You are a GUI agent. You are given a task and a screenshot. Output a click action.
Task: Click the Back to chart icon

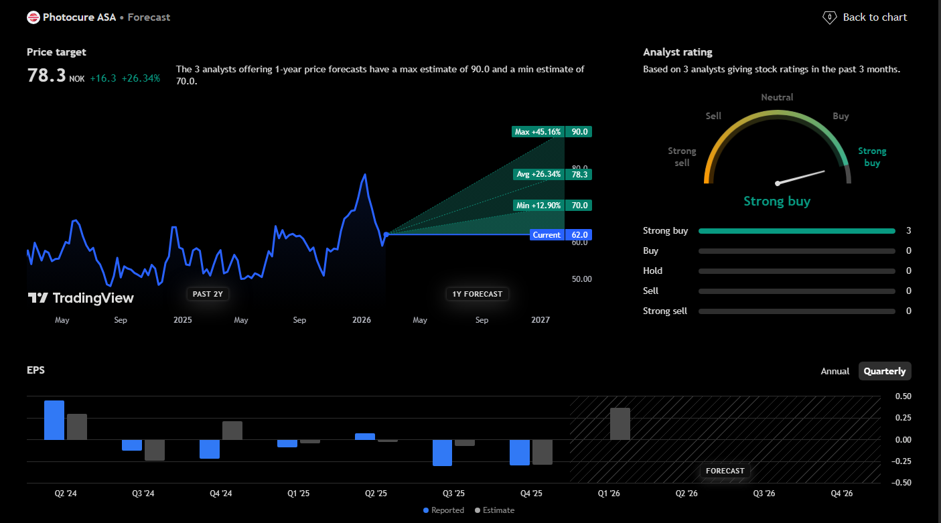pos(829,17)
